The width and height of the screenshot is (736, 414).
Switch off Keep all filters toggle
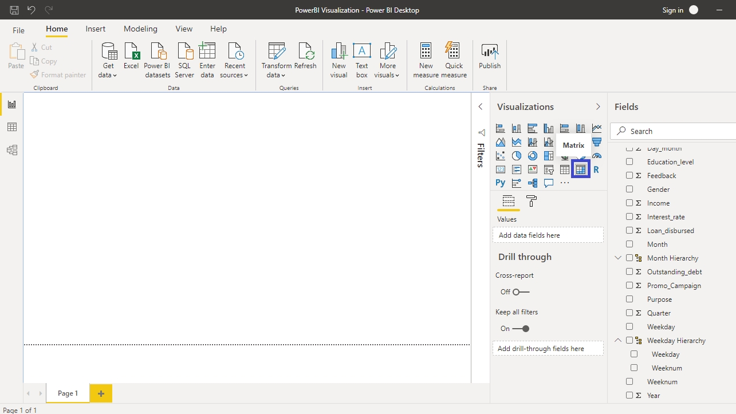(521, 329)
